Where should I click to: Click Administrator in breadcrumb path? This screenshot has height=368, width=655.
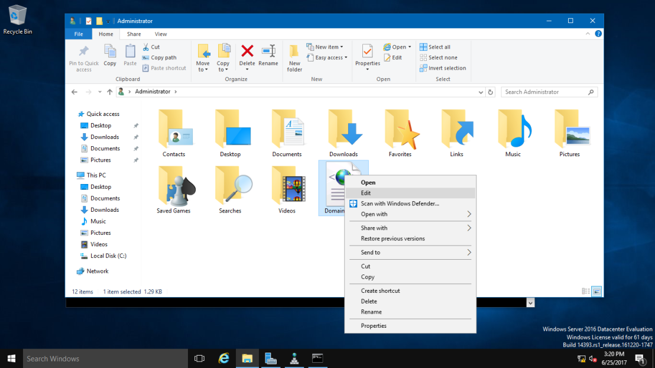pos(153,92)
